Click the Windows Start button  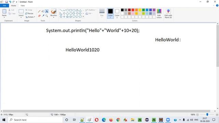[x=4, y=120]
